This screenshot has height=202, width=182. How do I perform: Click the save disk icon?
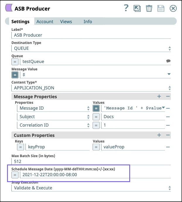click(x=161, y=9)
